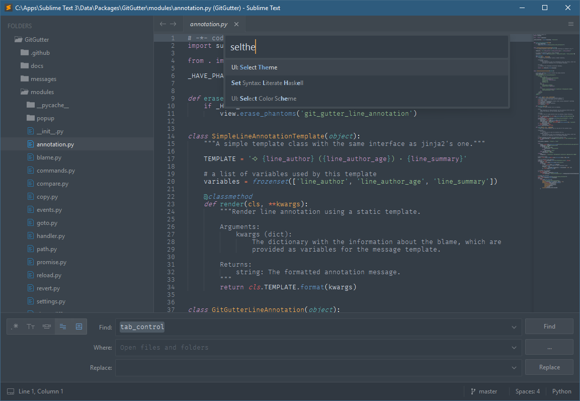Click line number 17 in gutter
580x401 pixels.
171,158
